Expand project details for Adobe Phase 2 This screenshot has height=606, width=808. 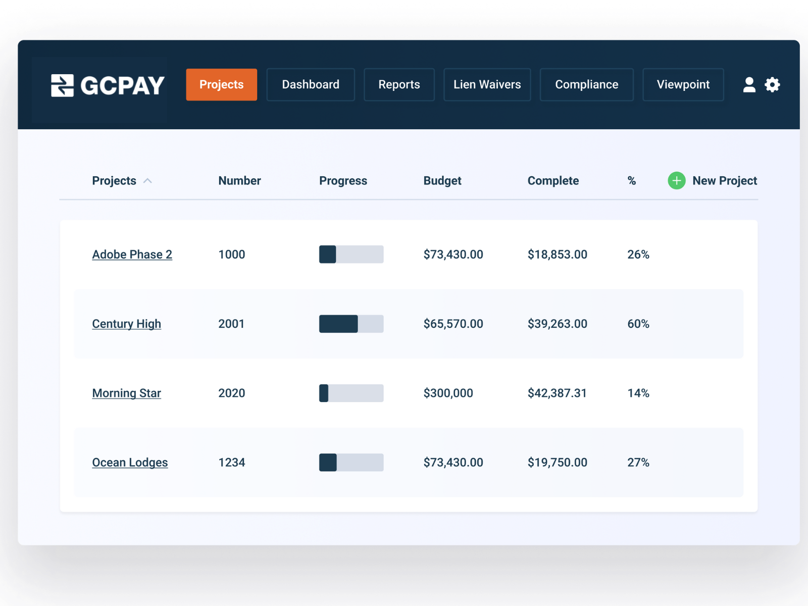pos(132,254)
